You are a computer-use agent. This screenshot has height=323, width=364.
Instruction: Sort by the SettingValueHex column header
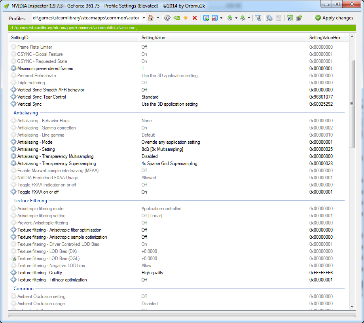[326, 38]
